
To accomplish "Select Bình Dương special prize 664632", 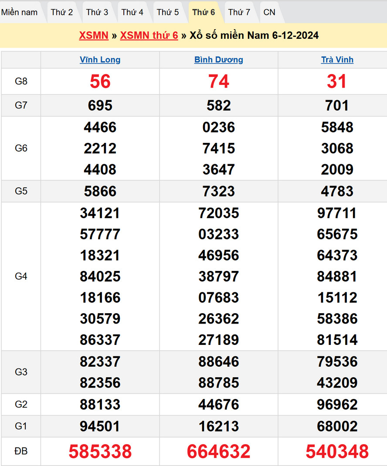I will click(218, 452).
